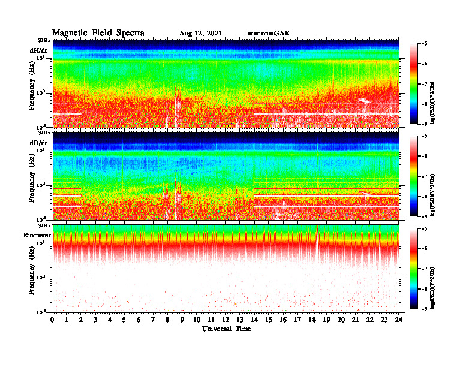The image size is (475, 367).
Task: Click the Riometer panel color scale bar
Action: [414, 269]
